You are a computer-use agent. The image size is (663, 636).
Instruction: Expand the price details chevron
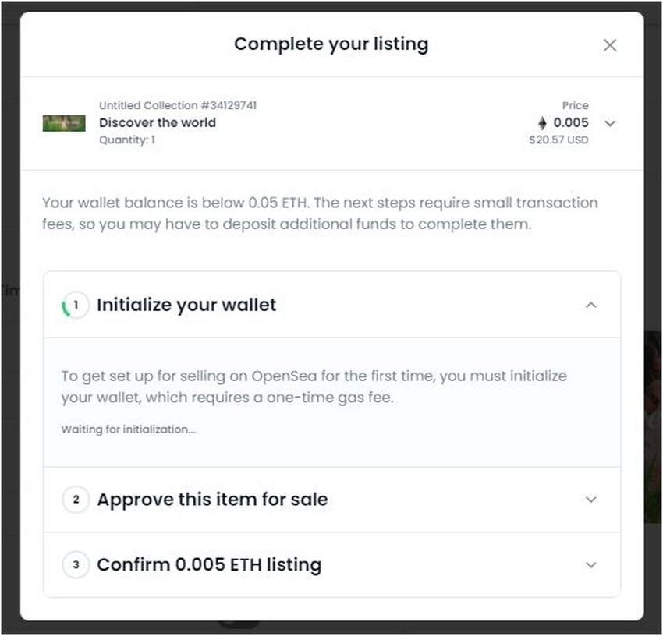tap(610, 123)
